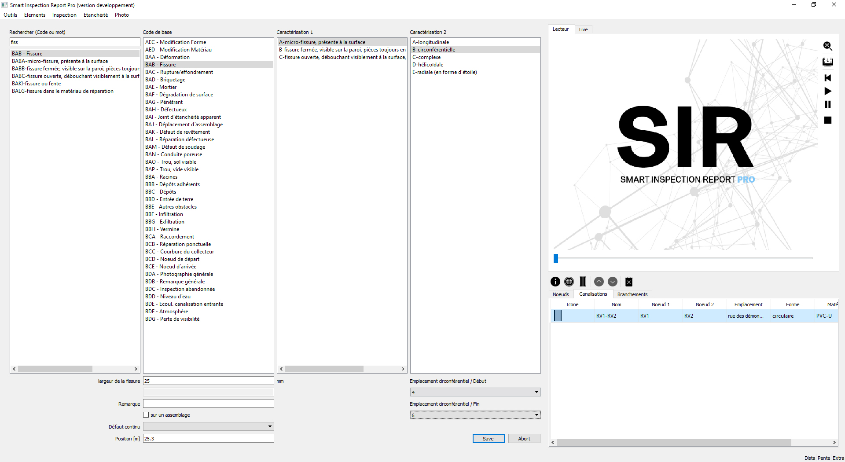The width and height of the screenshot is (845, 462).
Task: Click the Rechercher search field containing 'fiss'
Action: click(75, 42)
